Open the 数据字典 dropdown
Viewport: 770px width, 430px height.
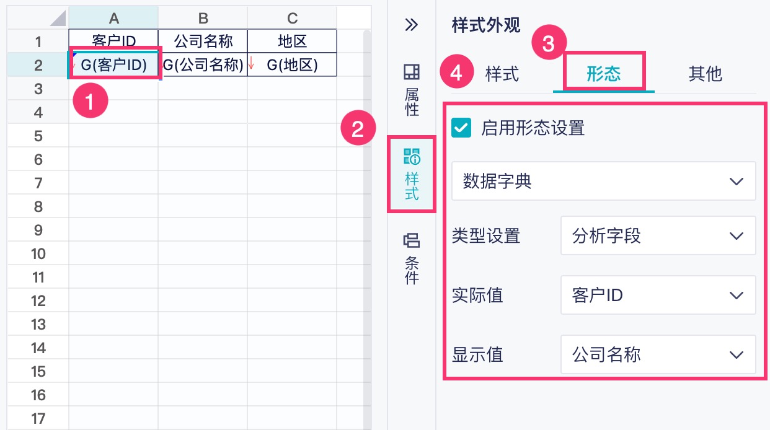[x=603, y=181]
